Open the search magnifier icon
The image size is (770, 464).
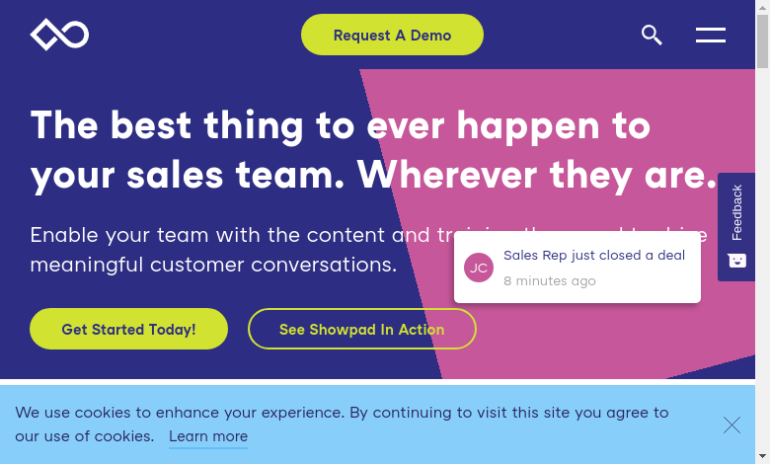(x=652, y=35)
